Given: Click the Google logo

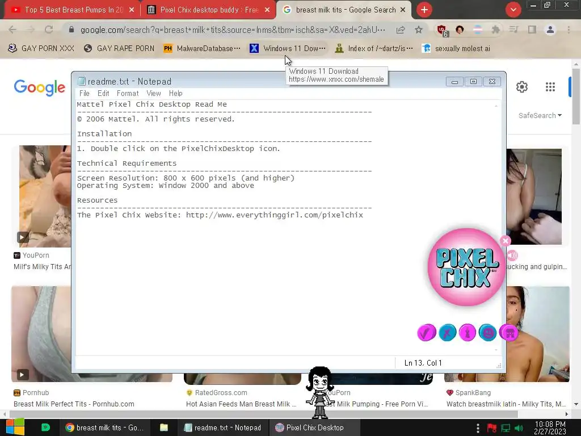Looking at the screenshot, I should [x=40, y=87].
